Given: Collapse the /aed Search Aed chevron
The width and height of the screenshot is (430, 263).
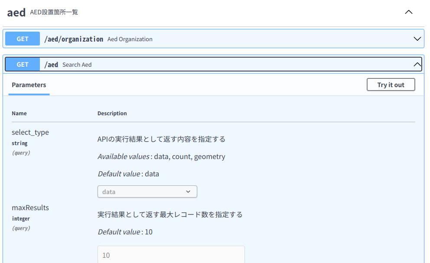Looking at the screenshot, I should coord(417,65).
